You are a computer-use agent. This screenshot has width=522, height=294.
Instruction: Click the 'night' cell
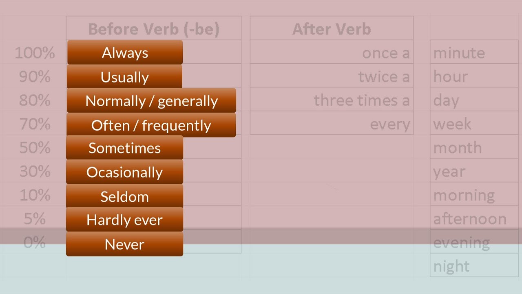pos(474,265)
